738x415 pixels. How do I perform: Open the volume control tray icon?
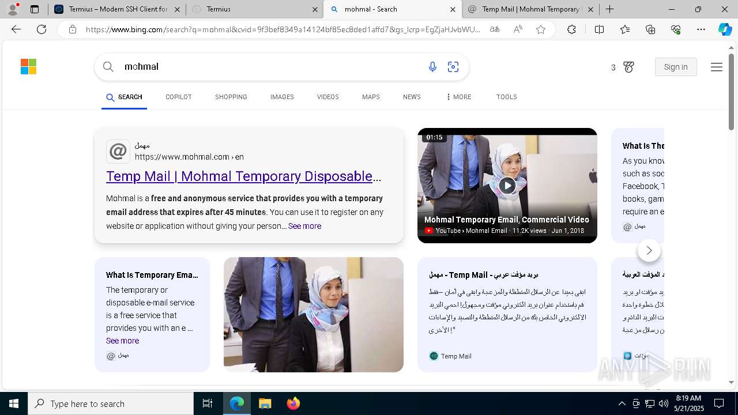(663, 403)
